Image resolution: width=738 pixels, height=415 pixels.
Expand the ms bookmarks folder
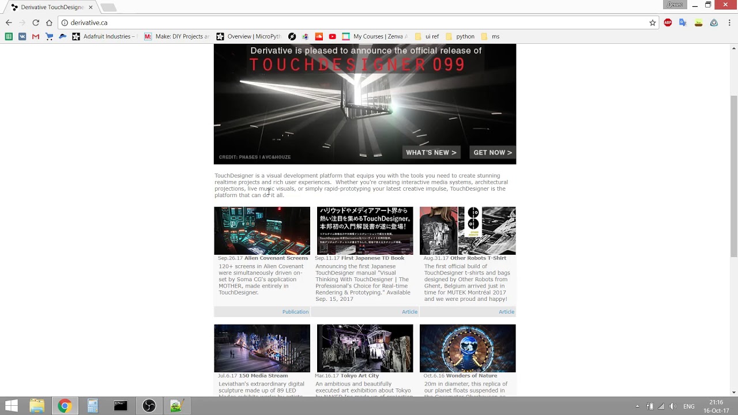click(x=490, y=36)
